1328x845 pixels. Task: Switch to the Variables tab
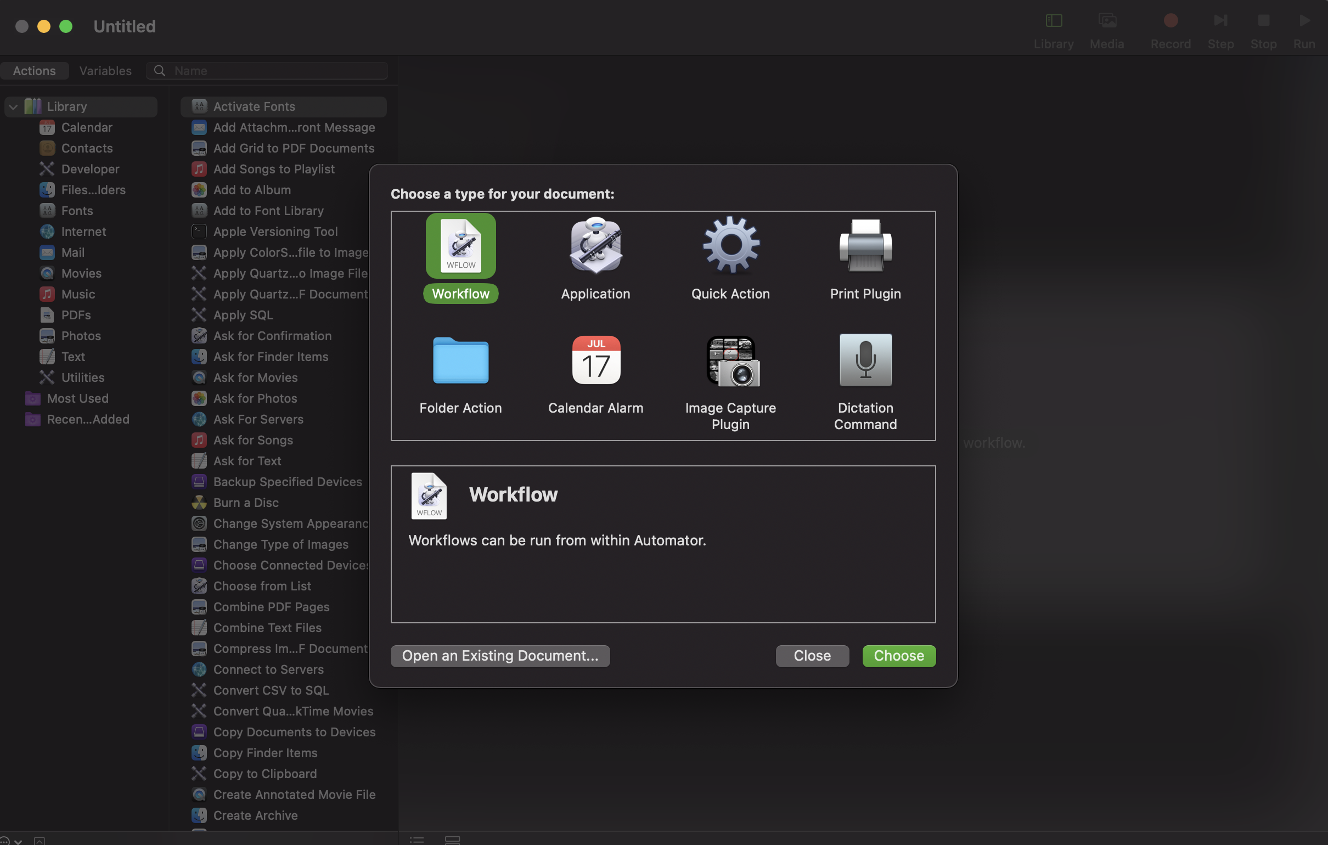[x=105, y=70]
